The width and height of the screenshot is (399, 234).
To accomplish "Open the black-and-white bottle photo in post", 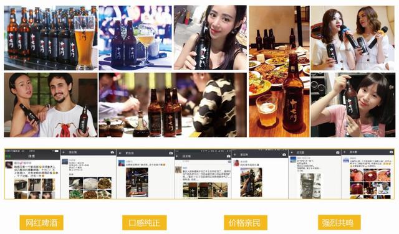I will (310, 186).
